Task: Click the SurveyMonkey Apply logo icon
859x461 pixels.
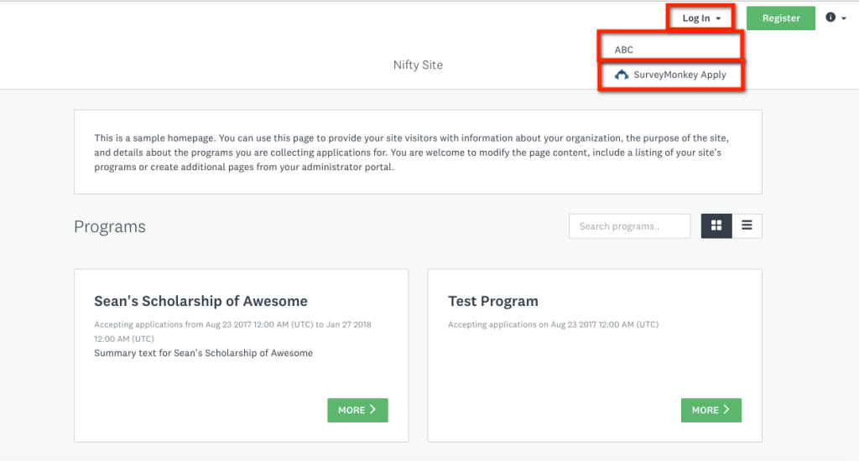Action: coord(622,75)
